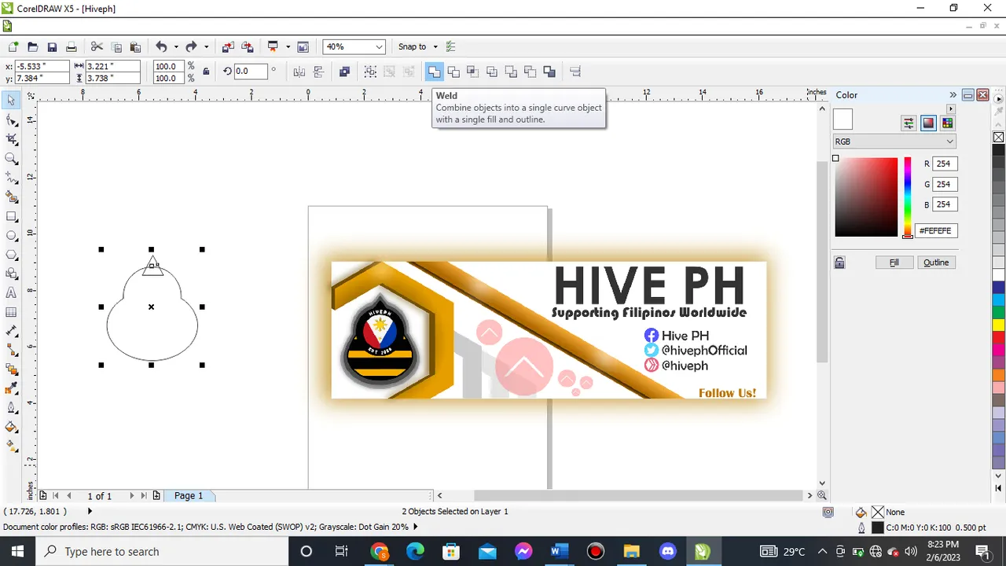Image resolution: width=1006 pixels, height=566 pixels.
Task: Switch to the Page 1 tab
Action: click(x=189, y=495)
